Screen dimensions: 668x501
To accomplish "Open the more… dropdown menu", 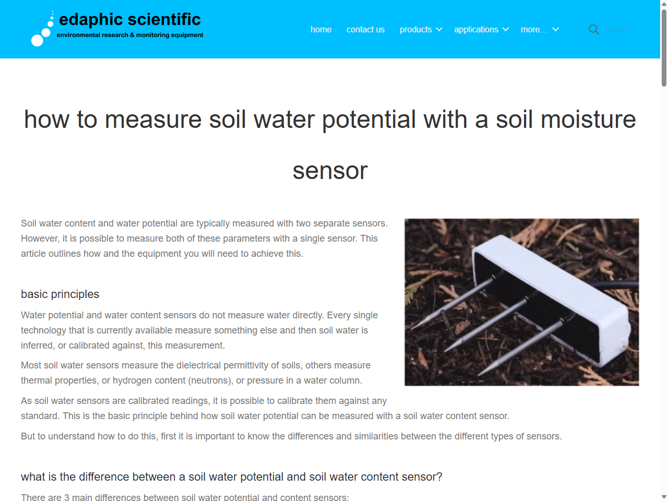I will 534,30.
